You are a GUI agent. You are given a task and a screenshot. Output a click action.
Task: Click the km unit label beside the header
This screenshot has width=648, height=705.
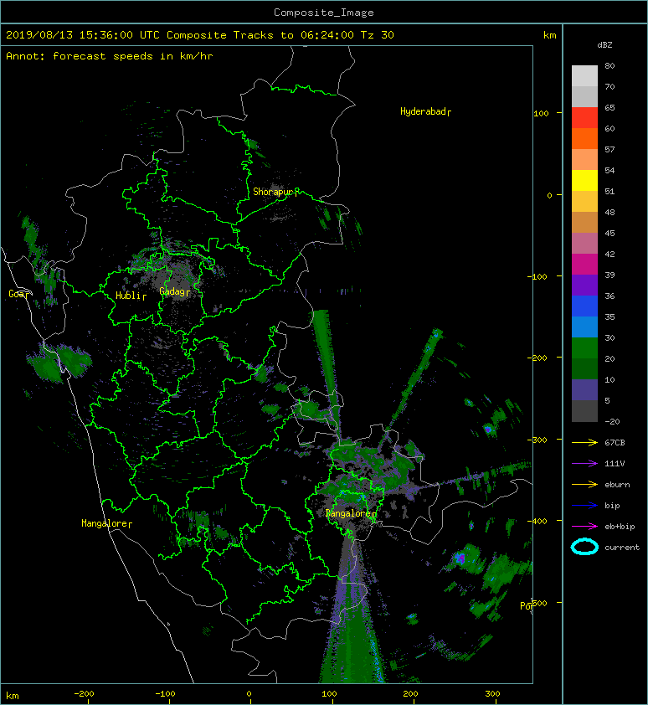[x=549, y=35]
